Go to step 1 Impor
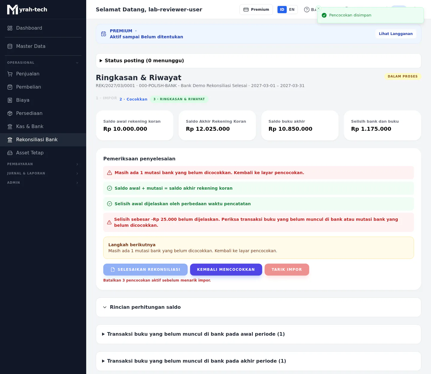The image size is (431, 374). 107,98
